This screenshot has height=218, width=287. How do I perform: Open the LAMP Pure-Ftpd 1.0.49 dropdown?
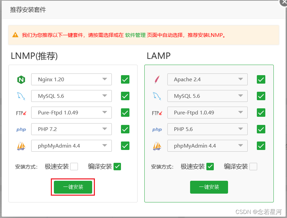tap(207, 112)
